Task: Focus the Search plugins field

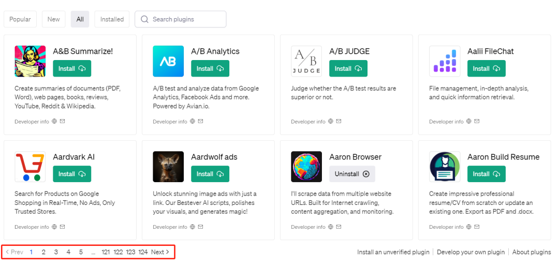Action: [x=181, y=19]
